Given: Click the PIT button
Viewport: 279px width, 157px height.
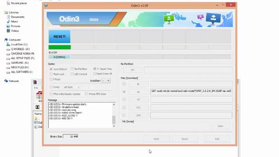Looking at the screenshot, I should [133, 70].
